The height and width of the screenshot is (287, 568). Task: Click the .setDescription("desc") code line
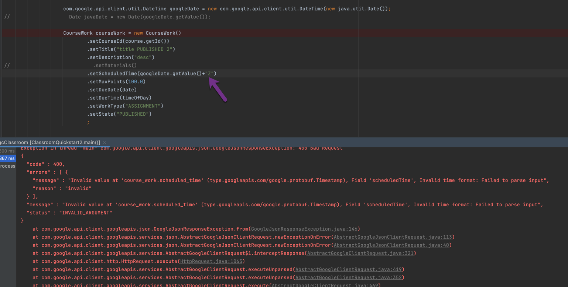click(121, 57)
